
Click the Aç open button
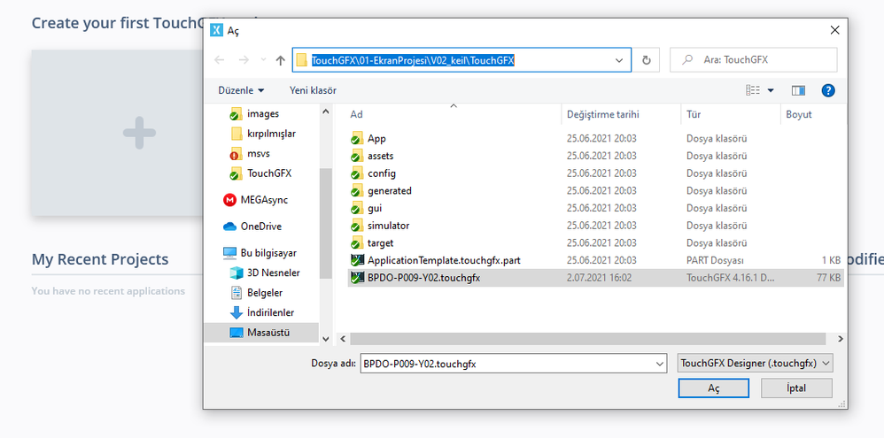click(714, 388)
